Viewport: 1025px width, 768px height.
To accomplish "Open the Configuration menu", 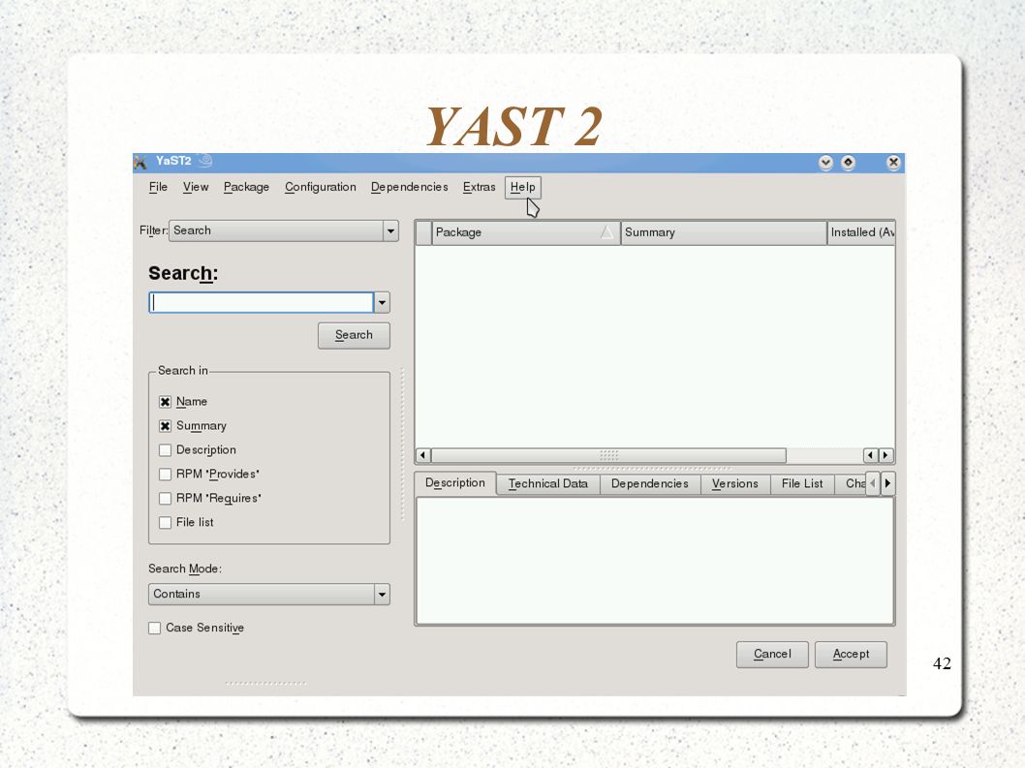I will [x=321, y=187].
